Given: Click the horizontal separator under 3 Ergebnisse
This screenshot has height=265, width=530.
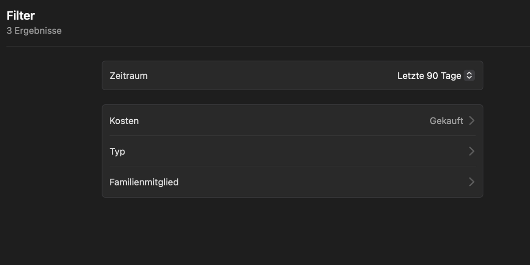Looking at the screenshot, I should coord(265,46).
